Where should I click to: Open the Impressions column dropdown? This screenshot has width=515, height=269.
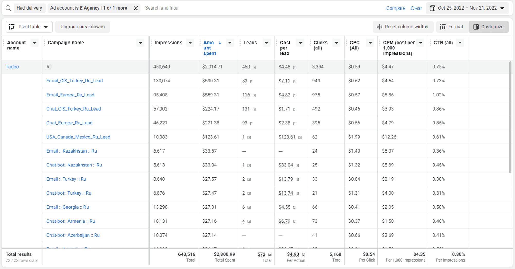(x=190, y=43)
